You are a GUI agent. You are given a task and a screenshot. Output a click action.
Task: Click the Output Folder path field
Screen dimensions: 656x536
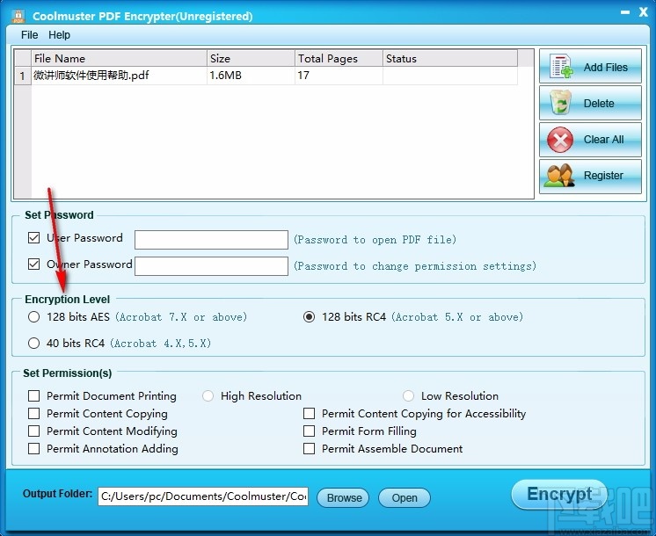(203, 496)
